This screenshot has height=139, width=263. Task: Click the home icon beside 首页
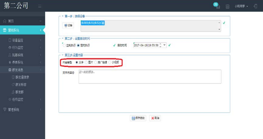[x=5, y=21]
